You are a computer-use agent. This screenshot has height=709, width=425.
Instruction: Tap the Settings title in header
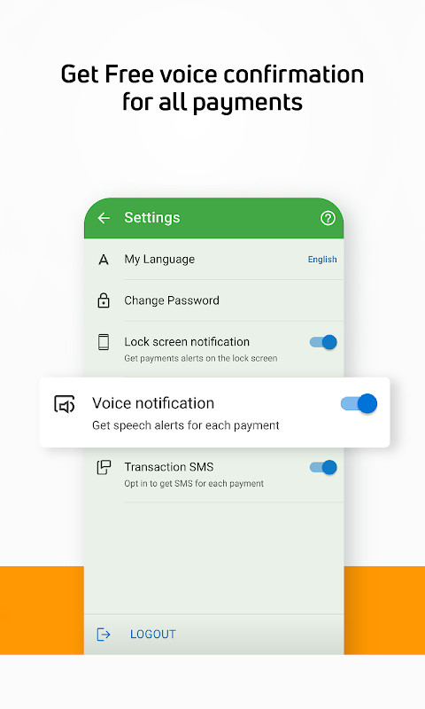coord(152,218)
